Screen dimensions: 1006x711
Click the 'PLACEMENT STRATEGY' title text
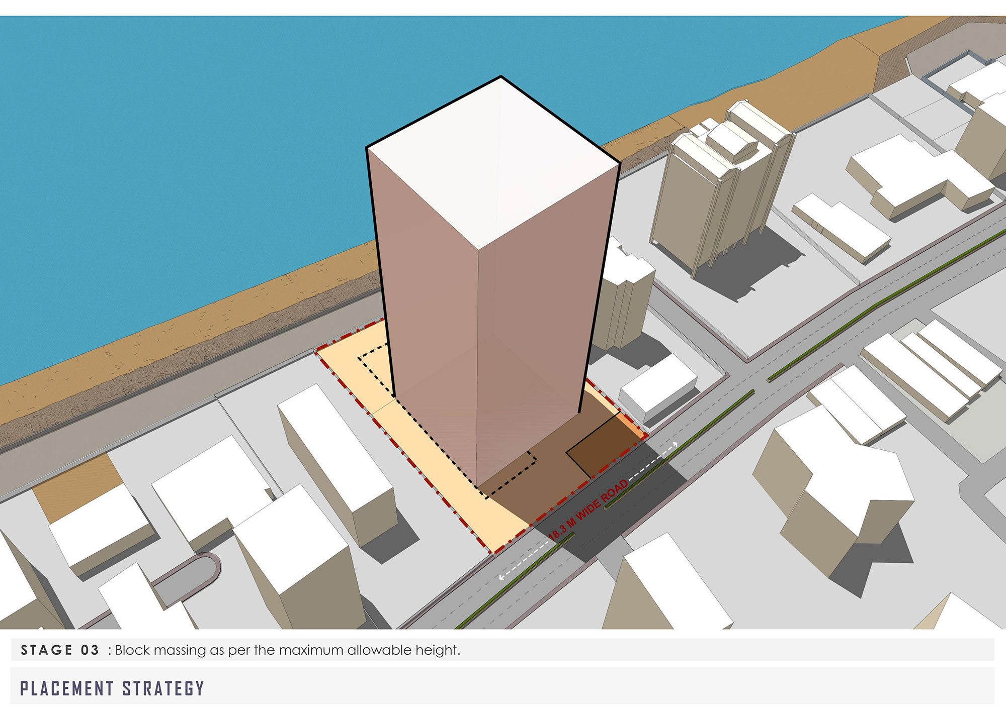(x=112, y=688)
